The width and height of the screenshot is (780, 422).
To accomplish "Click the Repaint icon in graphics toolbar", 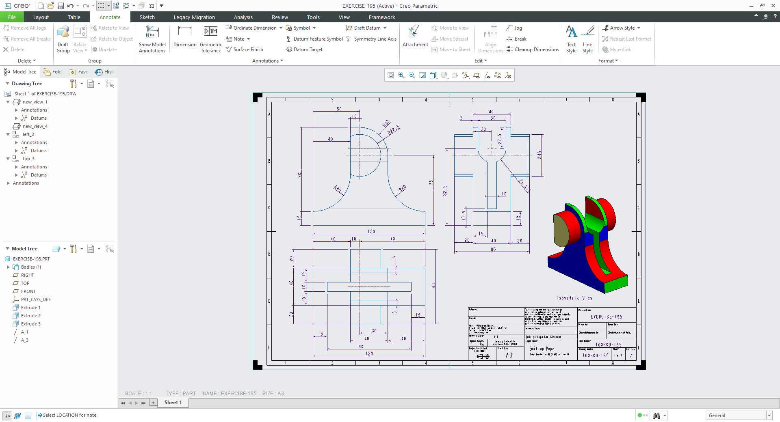I will pyautogui.click(x=422, y=75).
